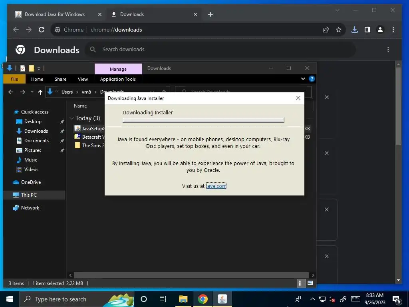Open Music in navigation pane
This screenshot has height=307, width=409.
pos(30,160)
